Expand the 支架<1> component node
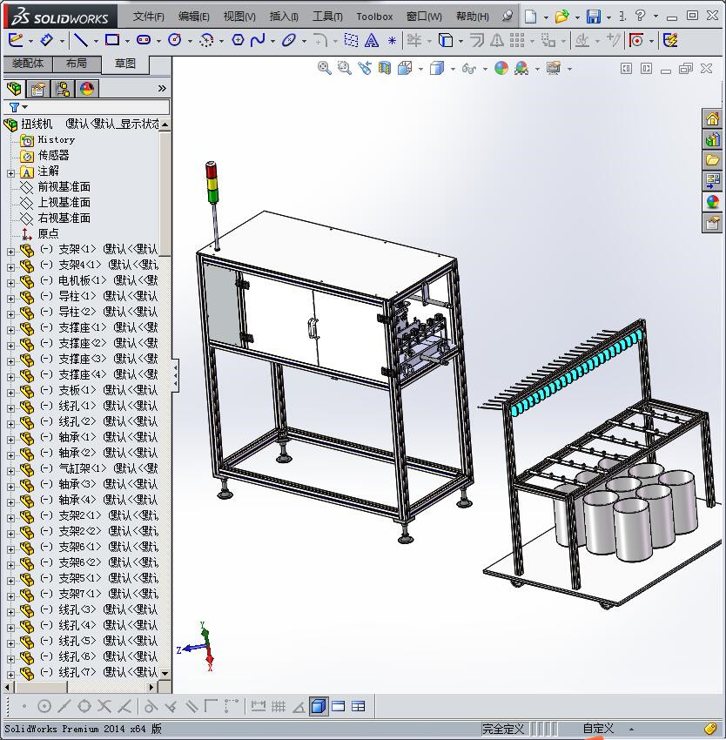 pos(10,252)
